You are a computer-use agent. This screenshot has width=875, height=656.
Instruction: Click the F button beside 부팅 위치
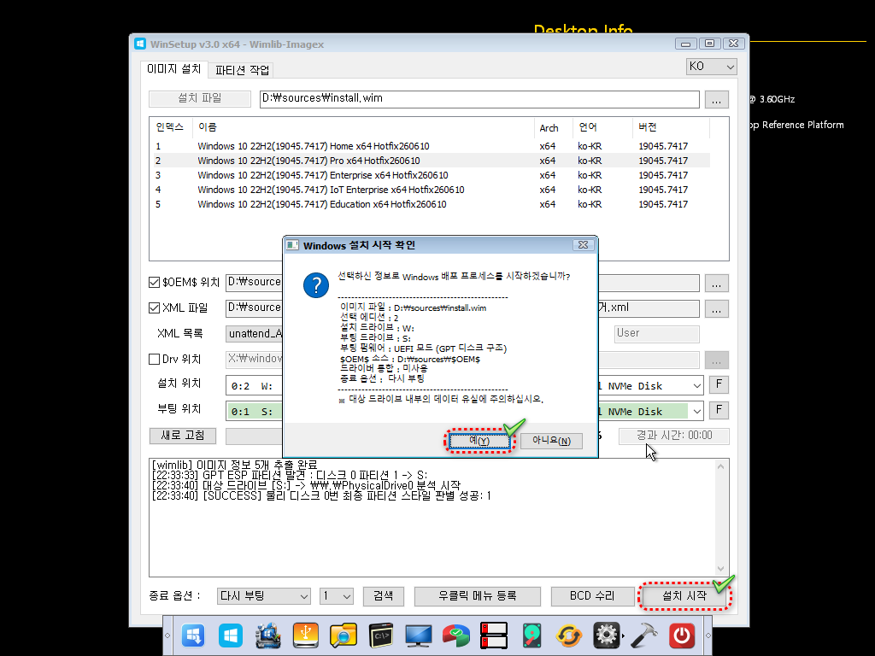pyautogui.click(x=719, y=411)
